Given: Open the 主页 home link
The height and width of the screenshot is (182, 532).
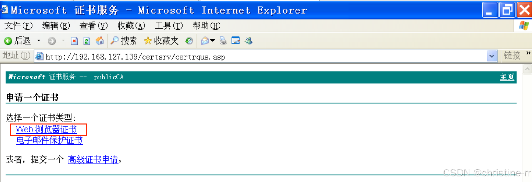Looking at the screenshot, I should (x=507, y=77).
